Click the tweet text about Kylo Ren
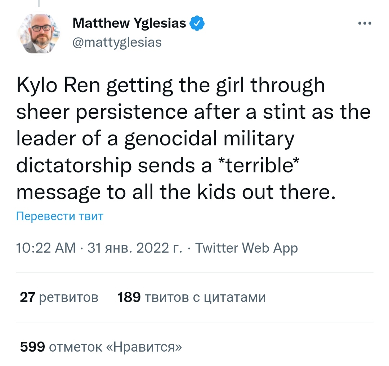This screenshot has width=389, height=366. tap(193, 139)
